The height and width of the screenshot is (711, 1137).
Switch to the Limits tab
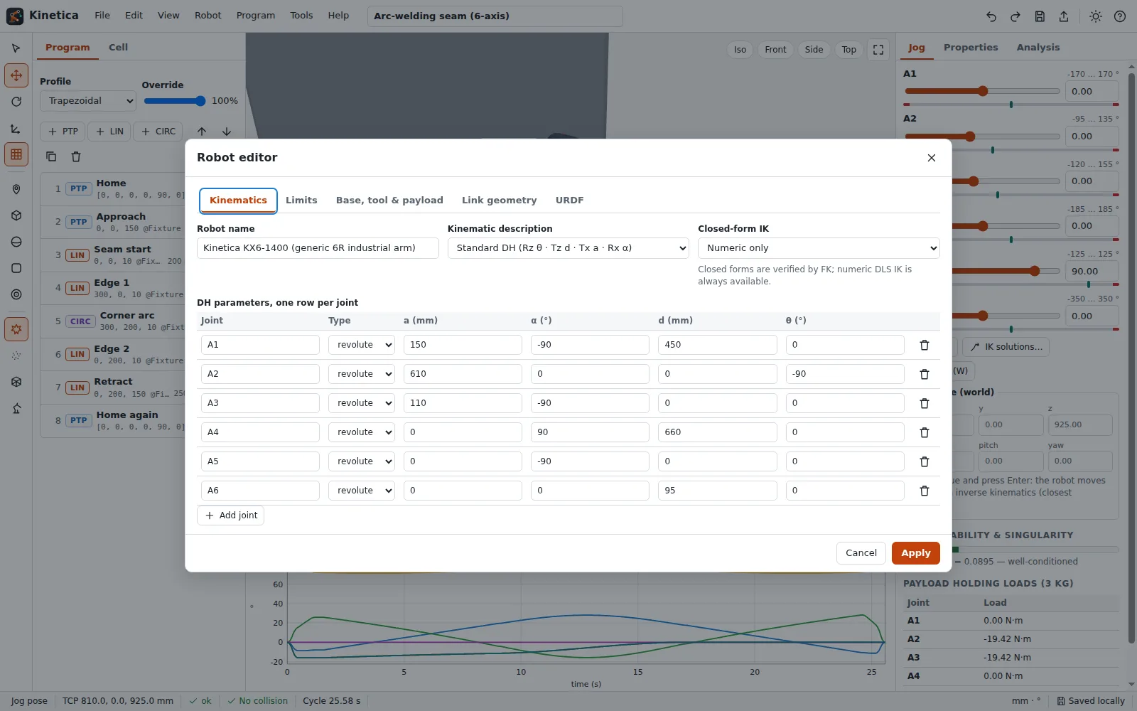301,201
